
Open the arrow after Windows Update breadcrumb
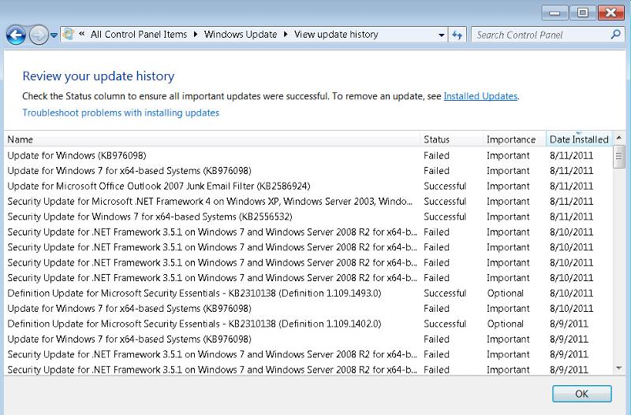(286, 35)
